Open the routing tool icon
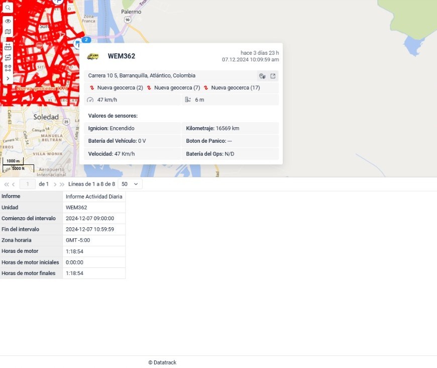The height and width of the screenshot is (368, 437). (8, 57)
